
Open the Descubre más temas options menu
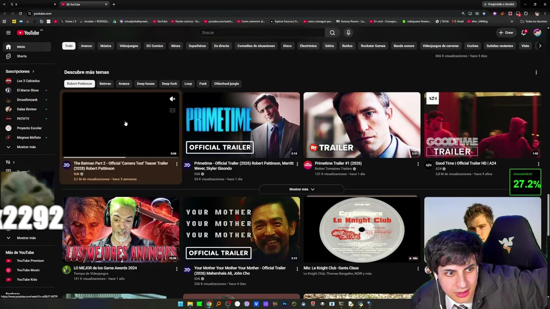[x=536, y=73]
